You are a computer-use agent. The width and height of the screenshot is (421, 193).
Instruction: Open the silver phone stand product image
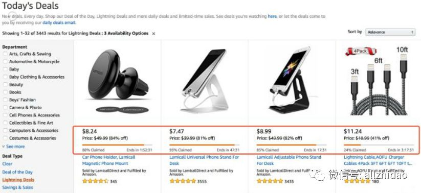click(205, 81)
